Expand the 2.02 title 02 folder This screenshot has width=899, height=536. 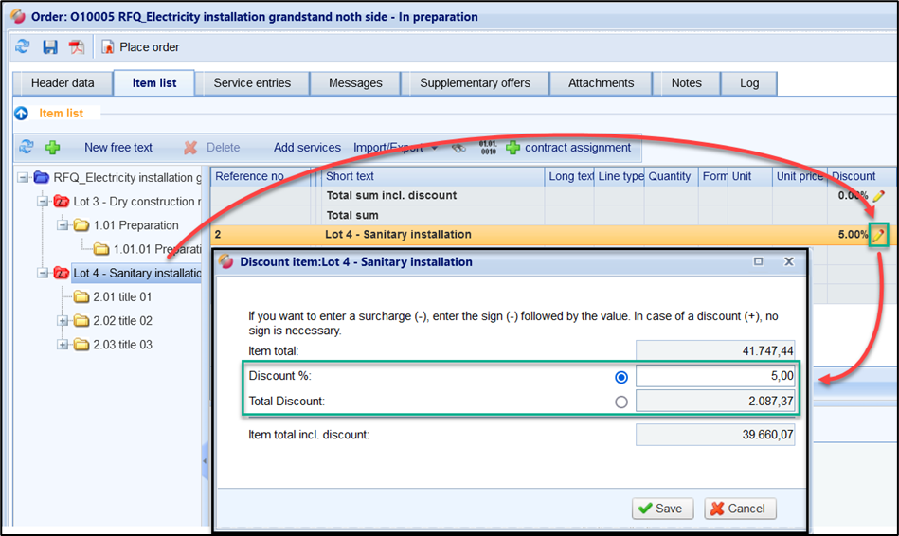[x=63, y=321]
